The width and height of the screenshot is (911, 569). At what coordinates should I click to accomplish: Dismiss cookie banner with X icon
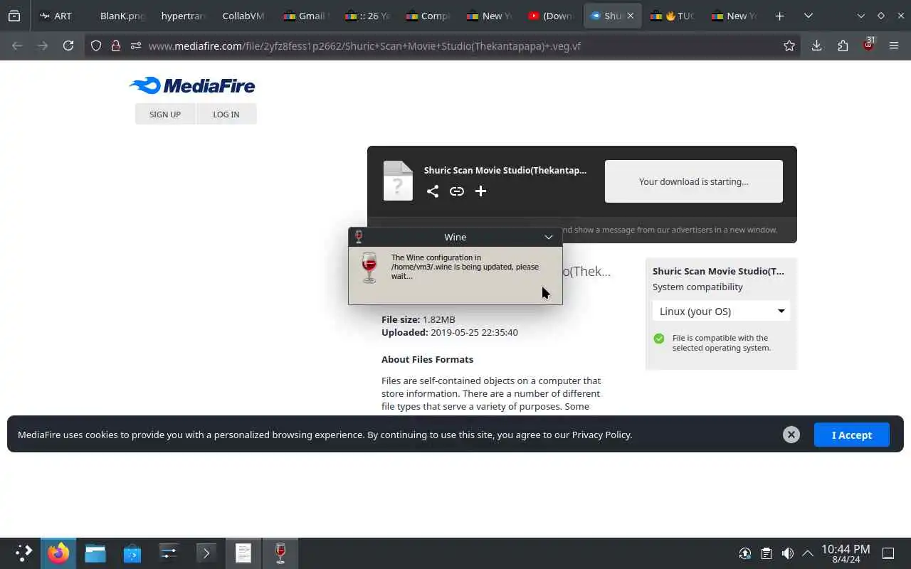(x=791, y=435)
